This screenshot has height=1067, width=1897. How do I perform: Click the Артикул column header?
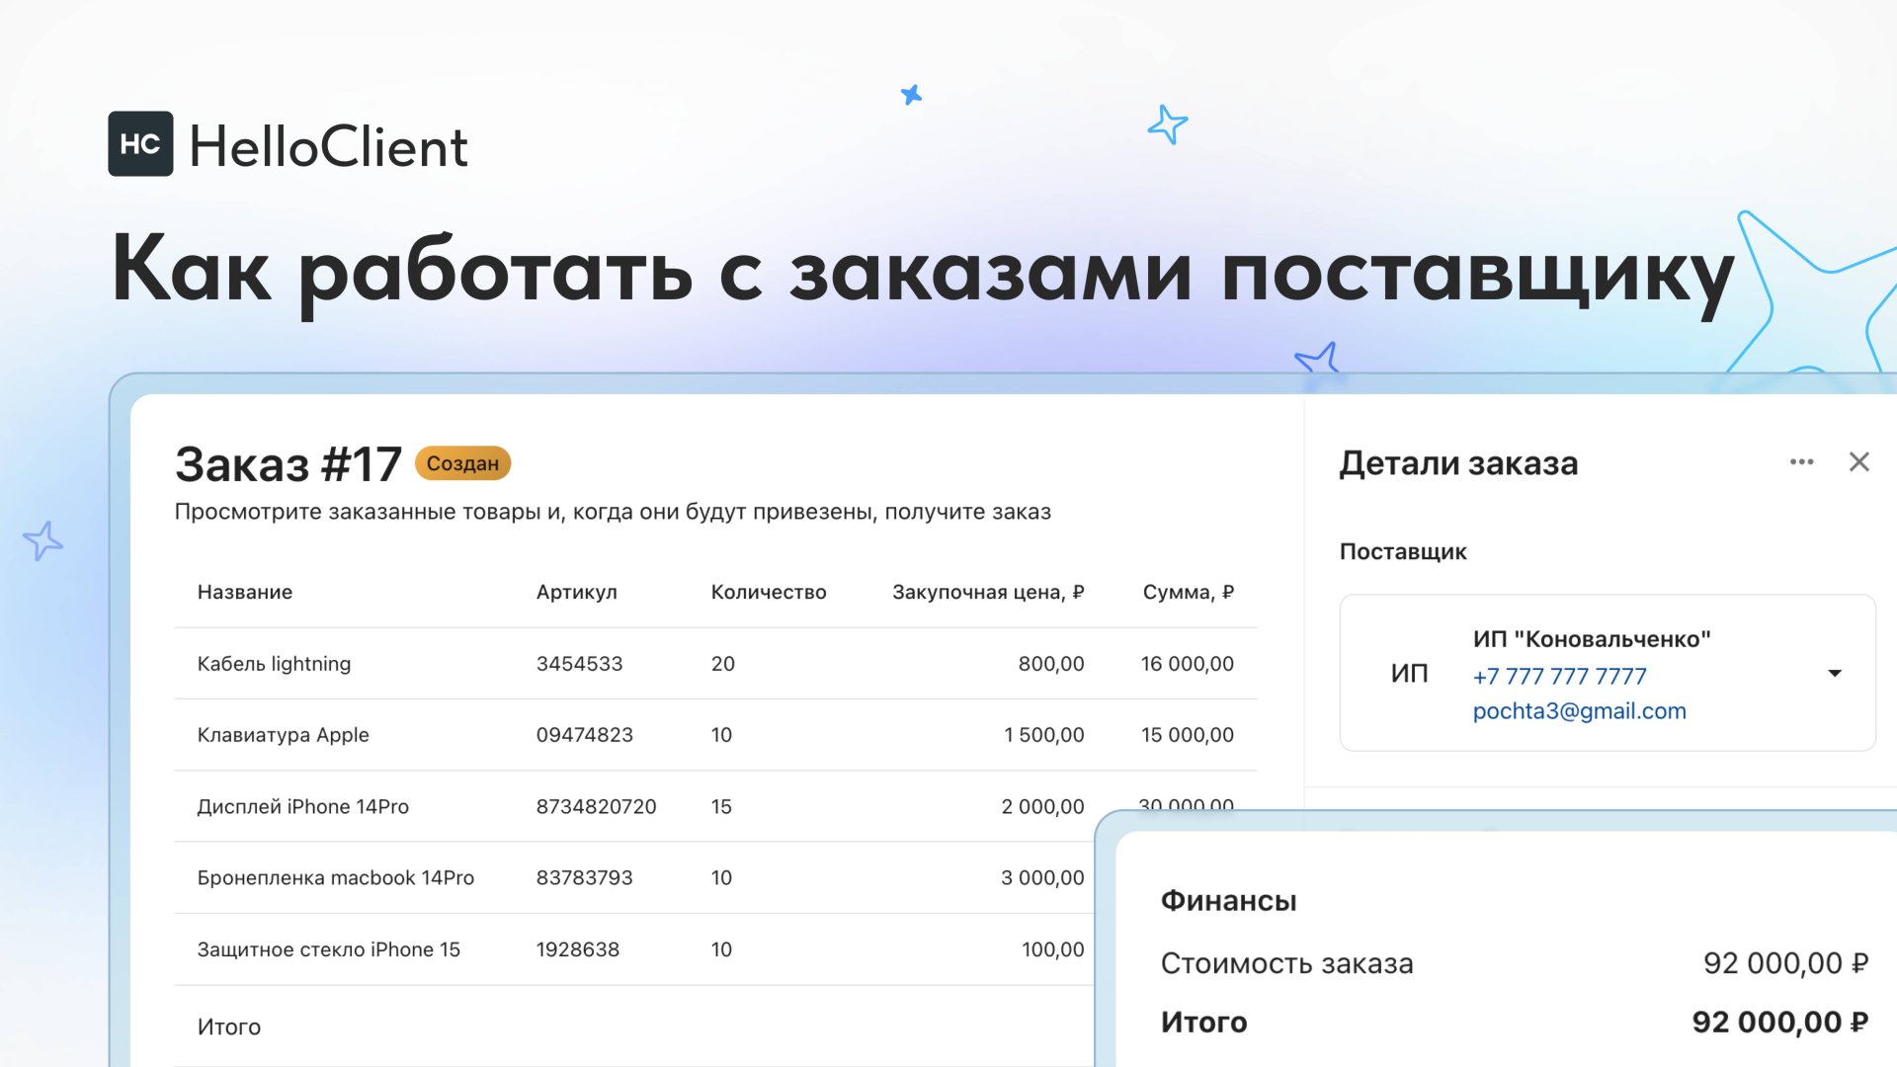(576, 592)
